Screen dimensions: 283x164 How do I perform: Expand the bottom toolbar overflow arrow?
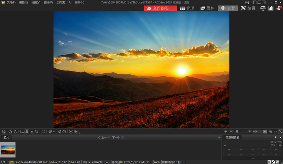(79, 133)
